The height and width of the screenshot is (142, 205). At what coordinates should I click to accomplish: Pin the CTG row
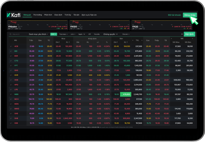click(x=11, y=61)
